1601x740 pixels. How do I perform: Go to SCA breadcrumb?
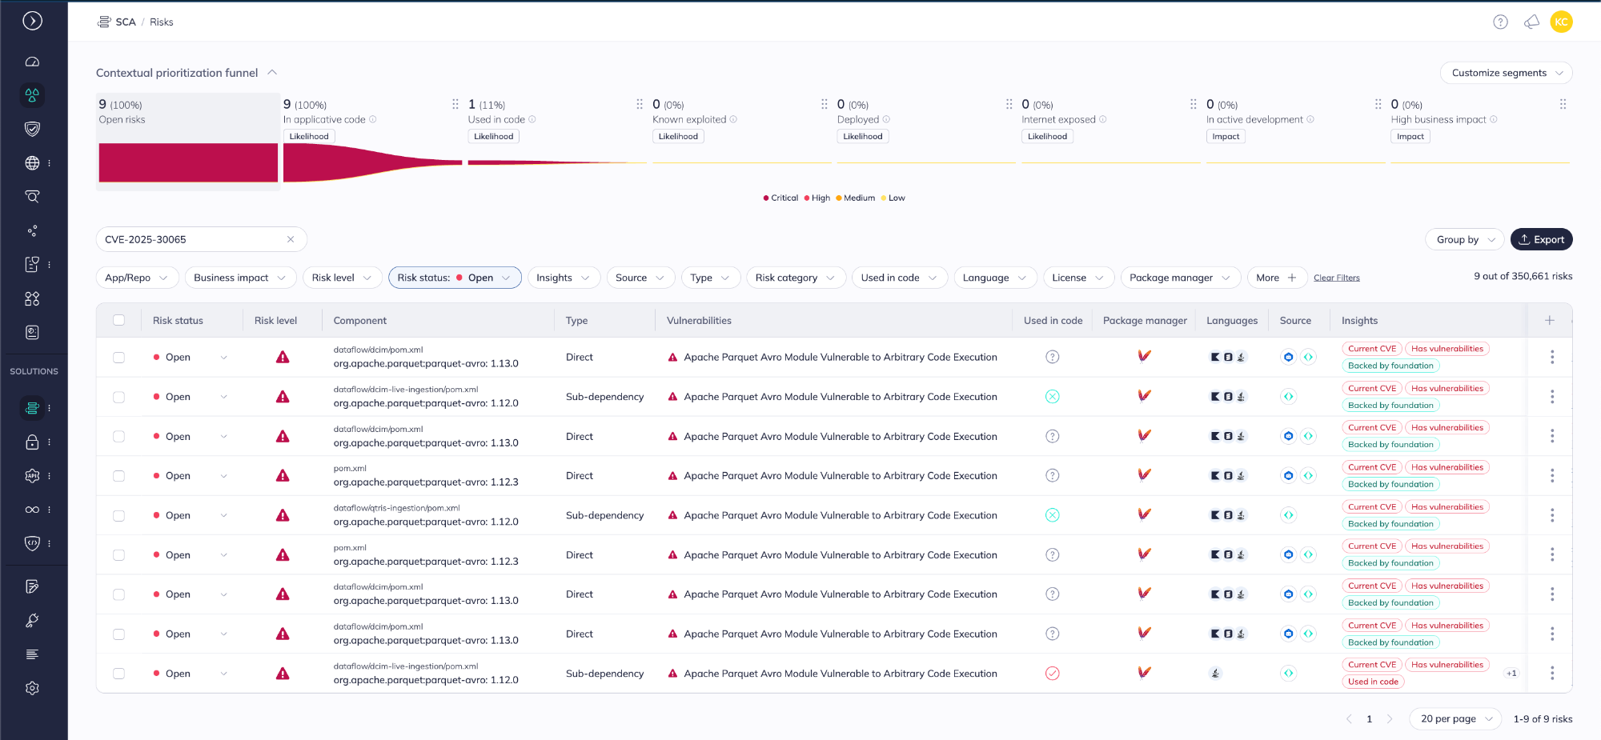tap(126, 22)
